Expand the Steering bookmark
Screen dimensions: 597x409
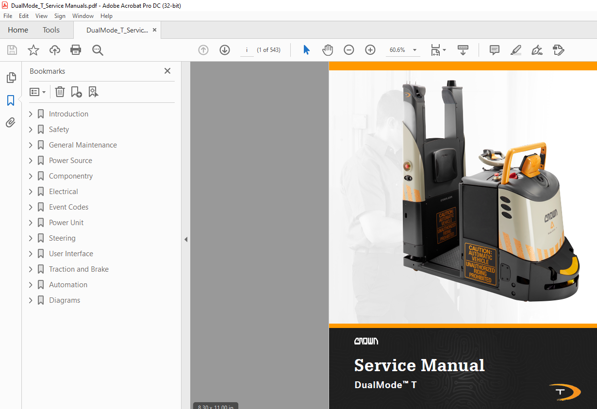click(31, 238)
